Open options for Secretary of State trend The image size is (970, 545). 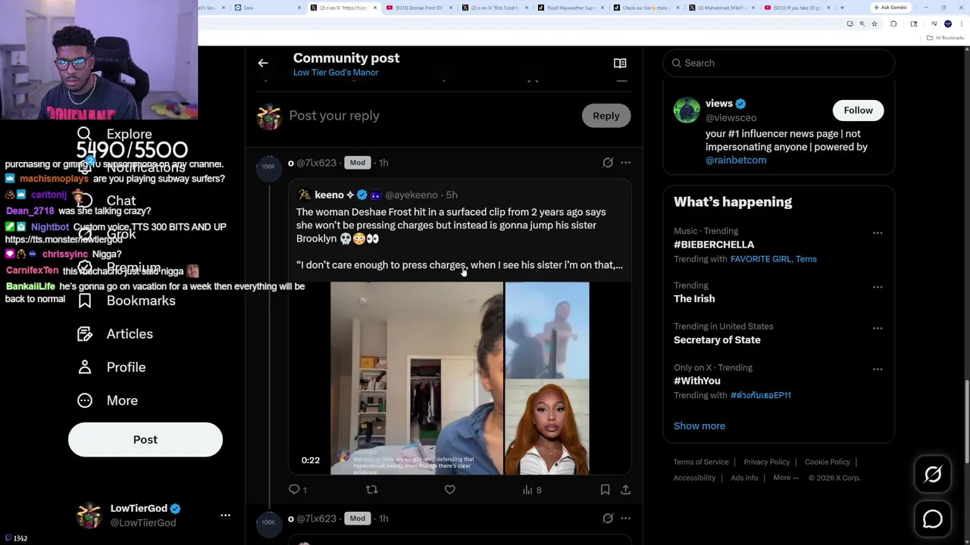tap(878, 328)
